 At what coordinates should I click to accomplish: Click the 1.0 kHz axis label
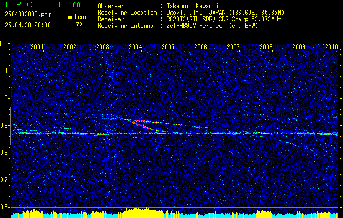(4, 98)
